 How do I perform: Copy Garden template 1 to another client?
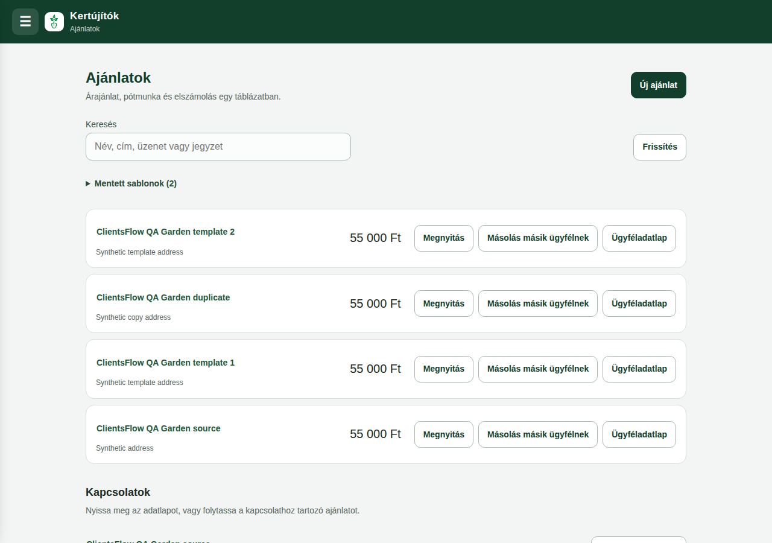538,369
